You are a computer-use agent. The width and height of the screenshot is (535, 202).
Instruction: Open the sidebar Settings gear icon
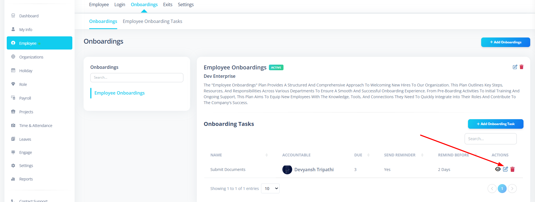click(13, 165)
